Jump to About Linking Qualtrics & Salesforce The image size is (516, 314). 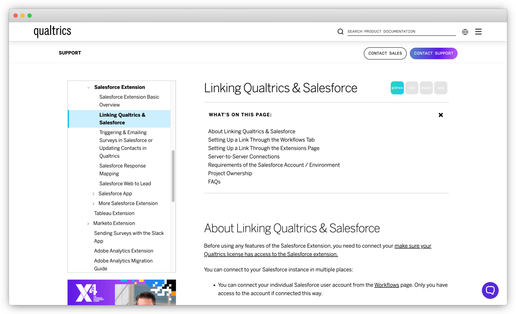click(x=252, y=131)
